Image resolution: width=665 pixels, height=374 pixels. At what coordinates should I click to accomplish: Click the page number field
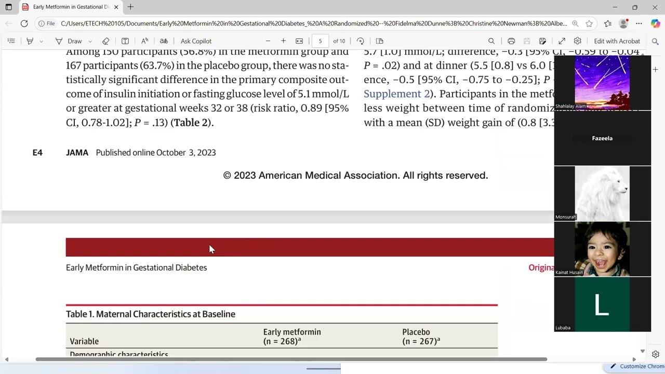tap(320, 41)
